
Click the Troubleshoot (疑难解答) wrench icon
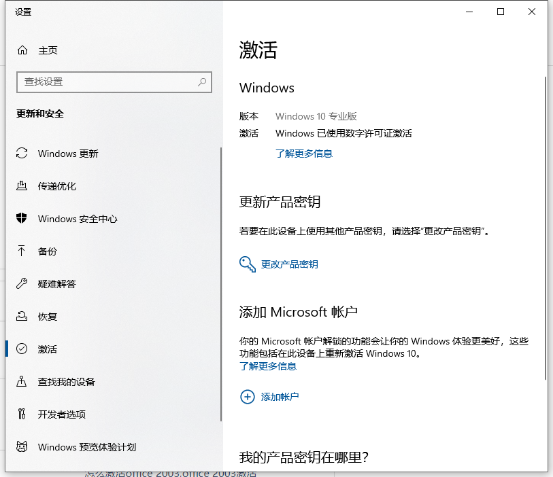tap(22, 283)
